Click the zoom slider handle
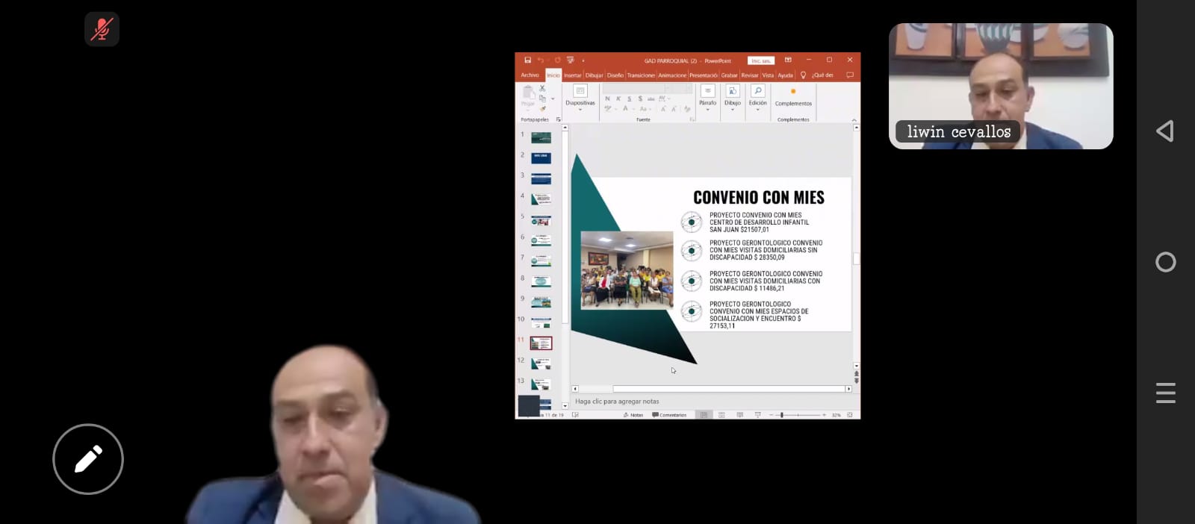The height and width of the screenshot is (524, 1195). point(781,415)
